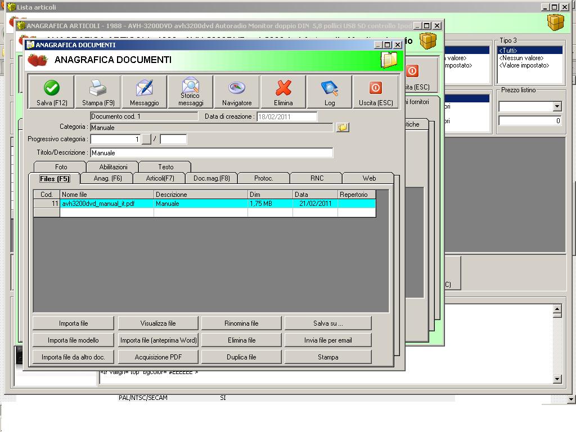Select <Nessun valore> in Tipo 3 list

(530, 58)
